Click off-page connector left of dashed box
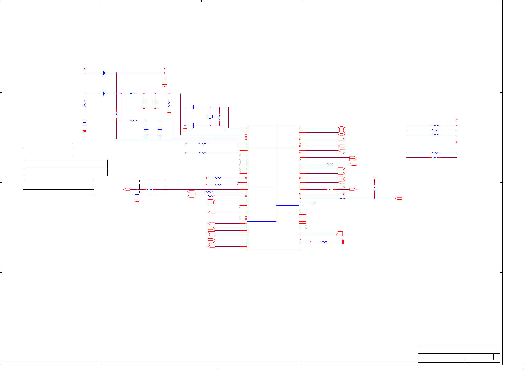The image size is (524, 370). point(127,189)
